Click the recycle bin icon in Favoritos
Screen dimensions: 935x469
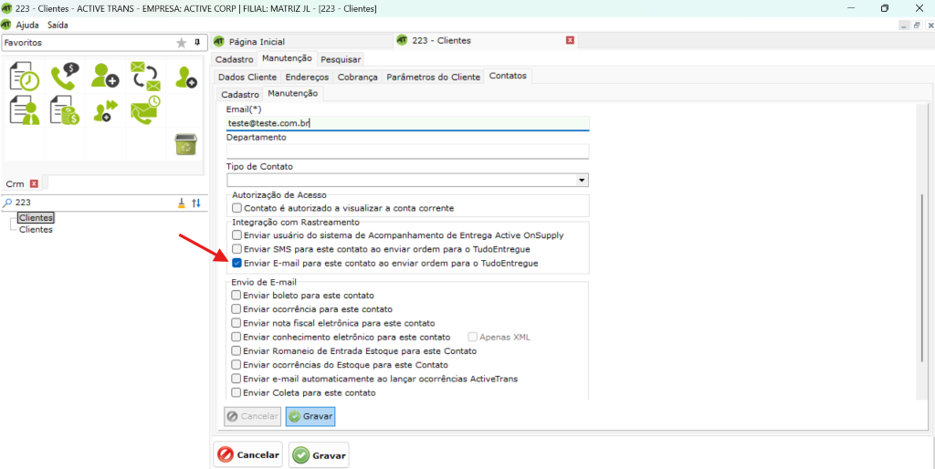[x=186, y=144]
